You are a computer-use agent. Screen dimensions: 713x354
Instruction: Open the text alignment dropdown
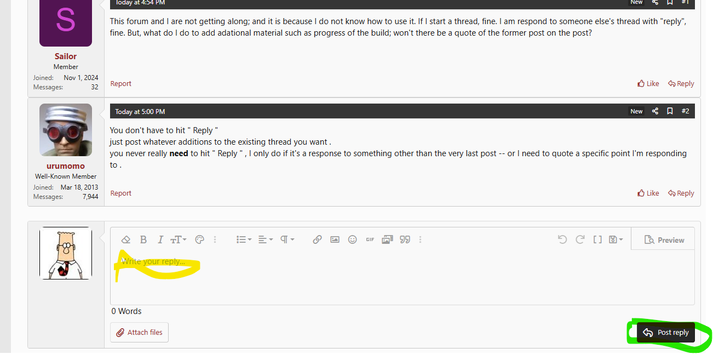tap(266, 239)
